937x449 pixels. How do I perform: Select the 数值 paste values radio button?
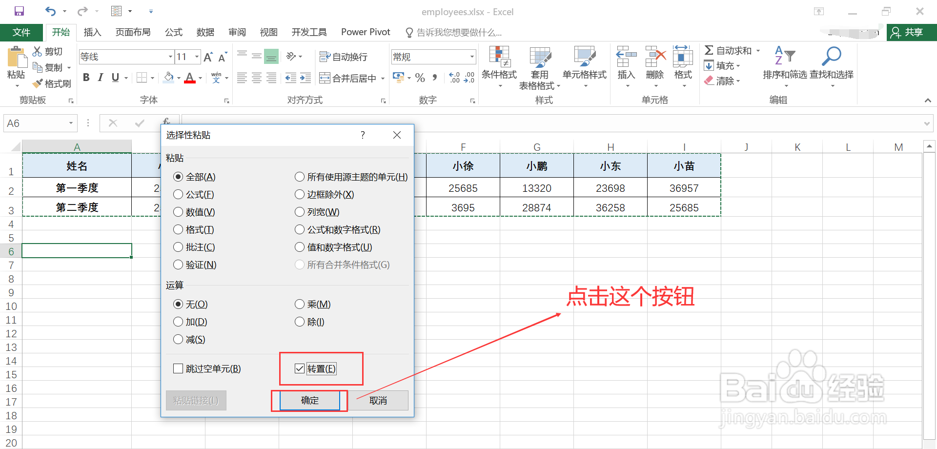point(178,212)
